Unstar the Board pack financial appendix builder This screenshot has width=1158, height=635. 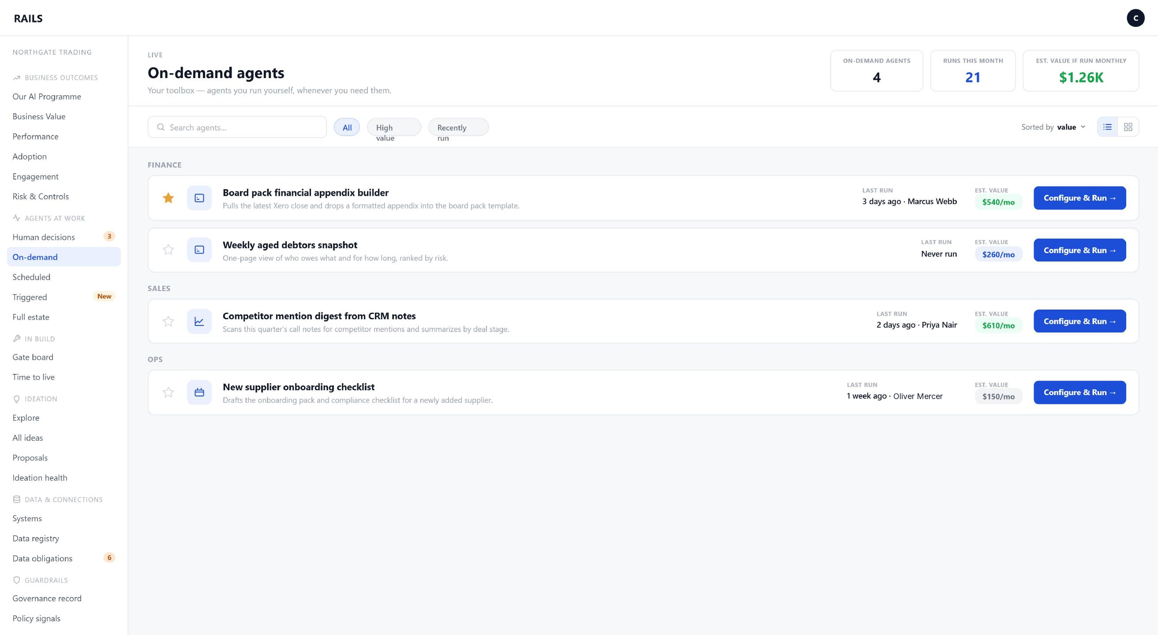(x=168, y=198)
